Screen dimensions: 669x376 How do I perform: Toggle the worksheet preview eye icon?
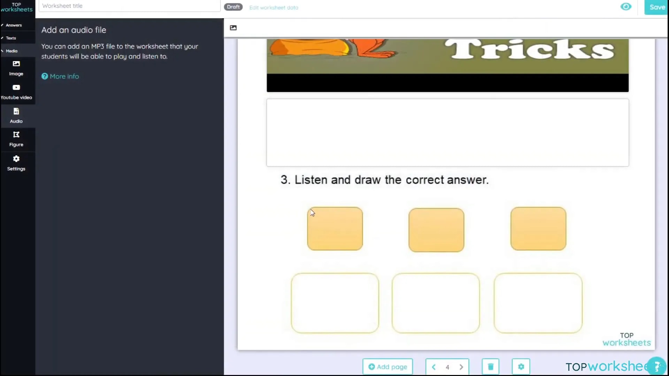tap(626, 7)
